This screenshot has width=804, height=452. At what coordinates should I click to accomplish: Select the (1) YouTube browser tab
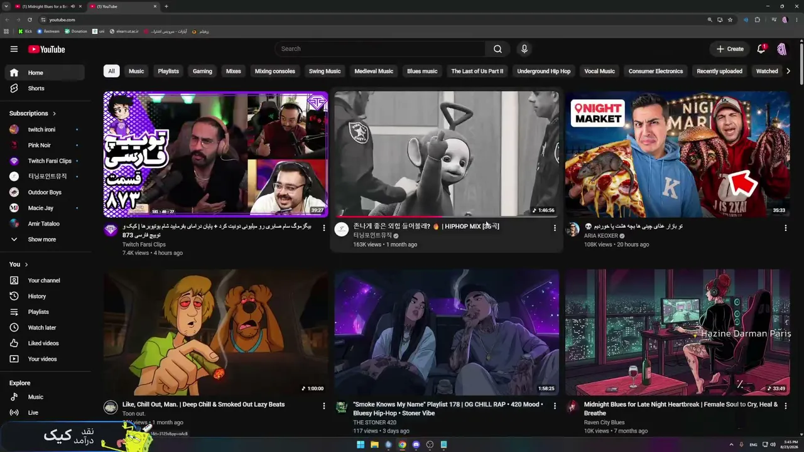123,6
